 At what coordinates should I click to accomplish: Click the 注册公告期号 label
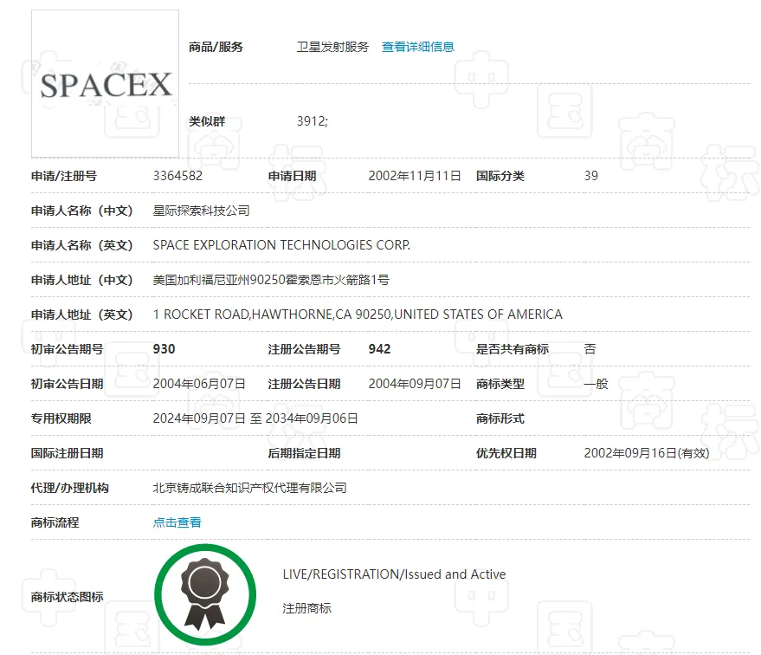[x=304, y=349]
